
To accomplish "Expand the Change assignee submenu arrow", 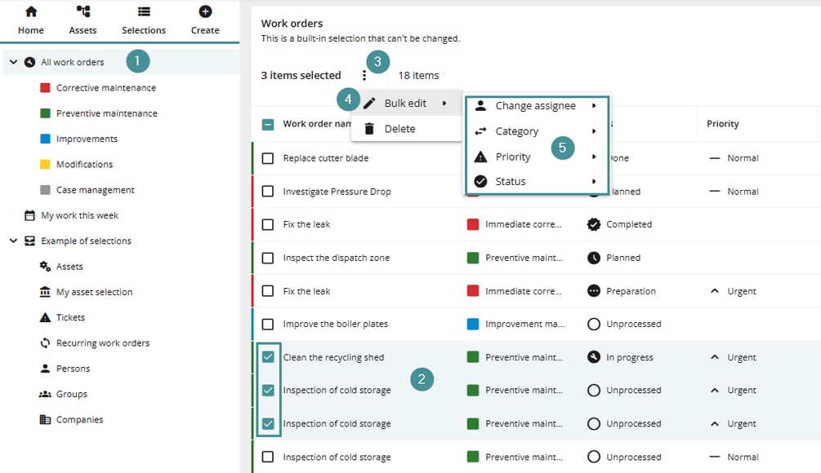I will tap(594, 105).
